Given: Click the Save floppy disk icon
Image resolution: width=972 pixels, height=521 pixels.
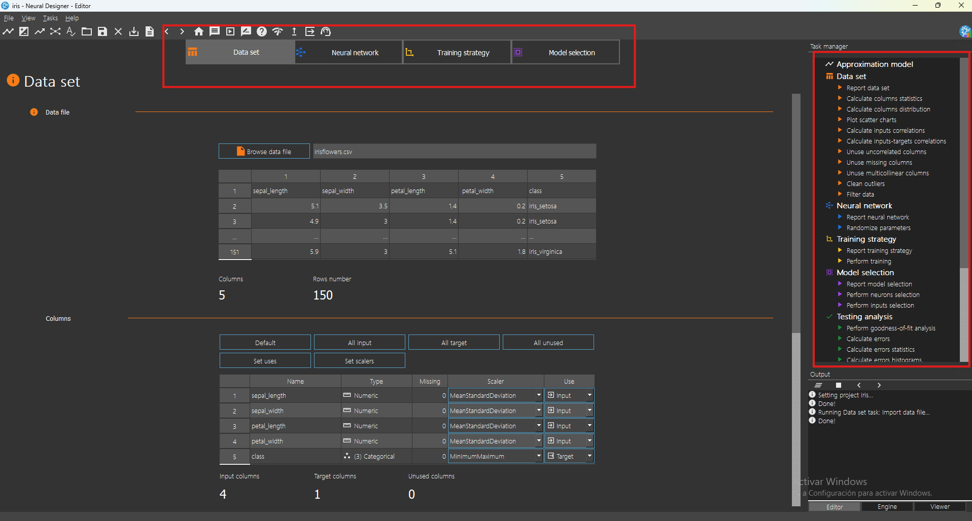Looking at the screenshot, I should coord(102,31).
